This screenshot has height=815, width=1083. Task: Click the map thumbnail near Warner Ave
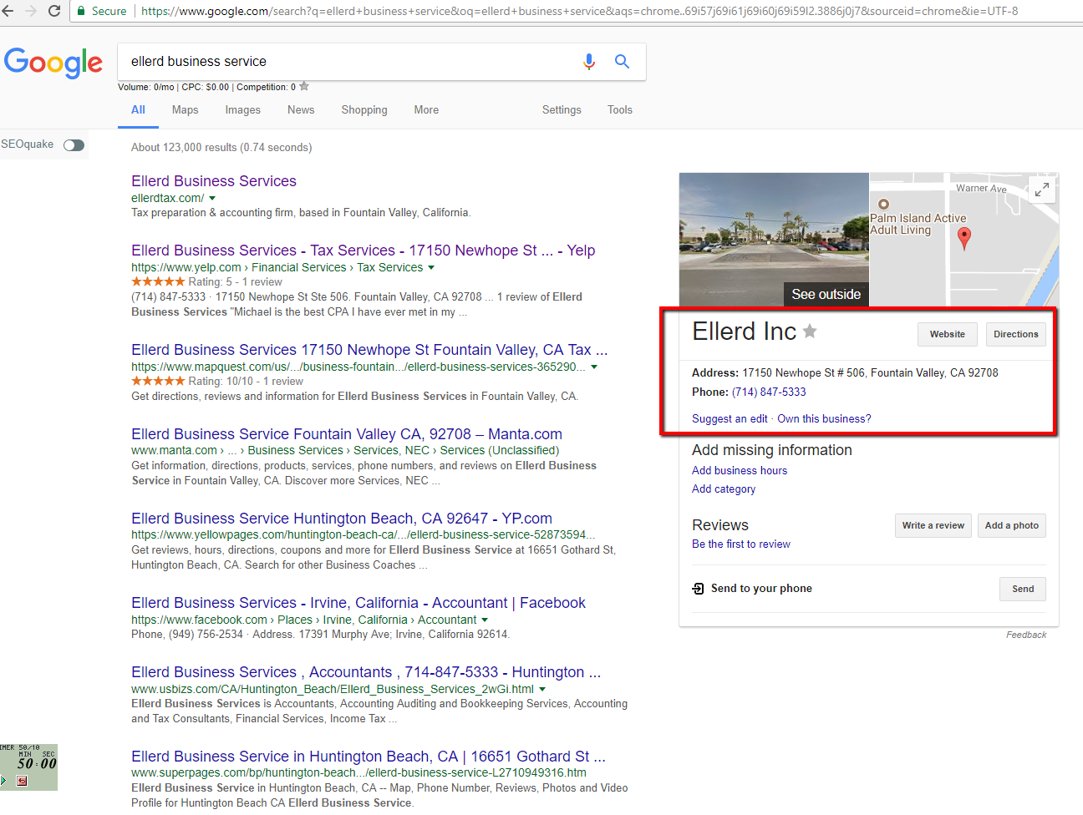pos(964,240)
